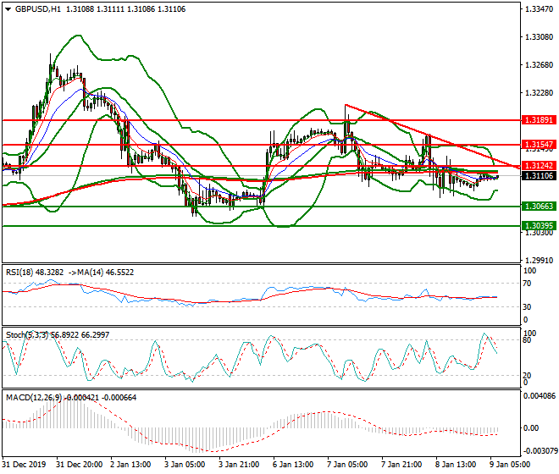Click the 3 Jan 21:00 time label
The image size is (559, 474).
click(x=239, y=465)
